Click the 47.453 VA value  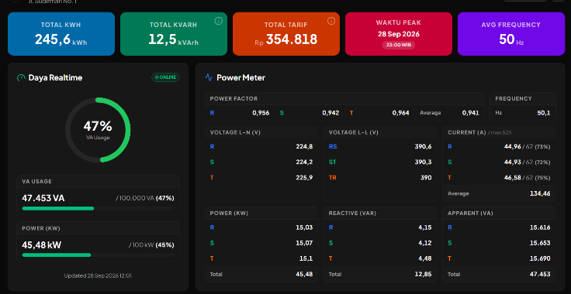pos(43,198)
